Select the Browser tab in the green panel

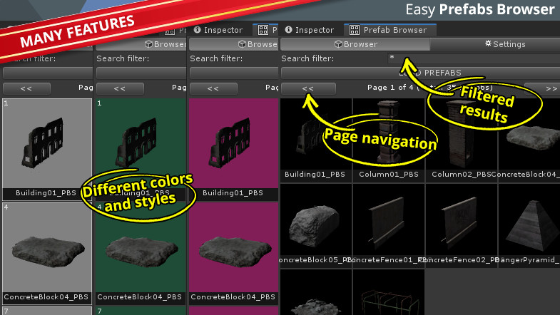[x=141, y=44]
